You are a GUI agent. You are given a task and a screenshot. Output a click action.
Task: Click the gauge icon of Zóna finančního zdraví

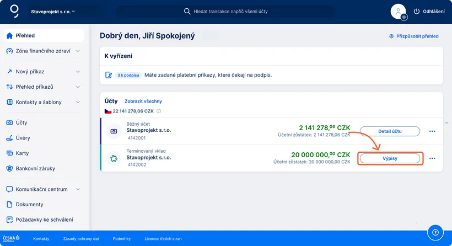9,51
